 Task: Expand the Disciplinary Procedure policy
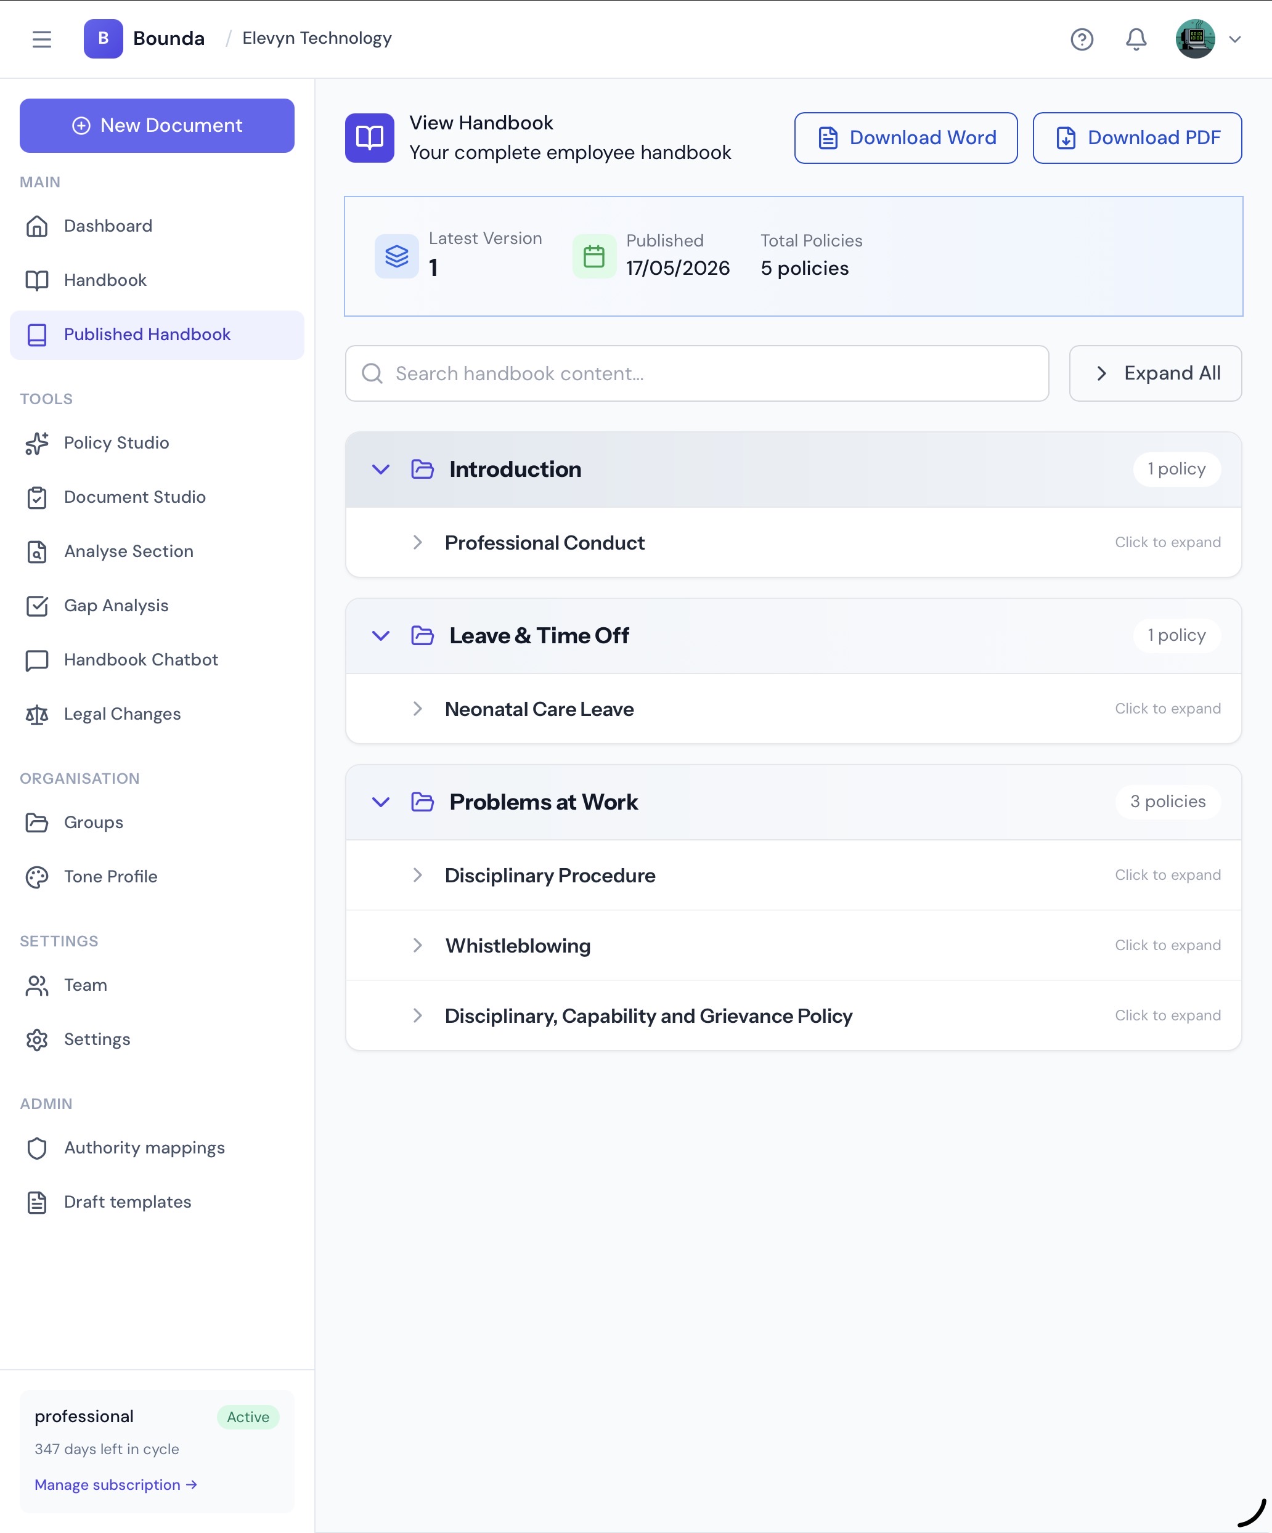pos(793,876)
